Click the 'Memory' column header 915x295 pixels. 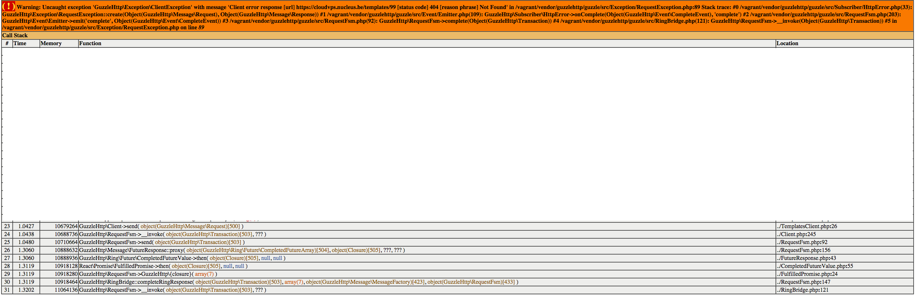tap(59, 43)
